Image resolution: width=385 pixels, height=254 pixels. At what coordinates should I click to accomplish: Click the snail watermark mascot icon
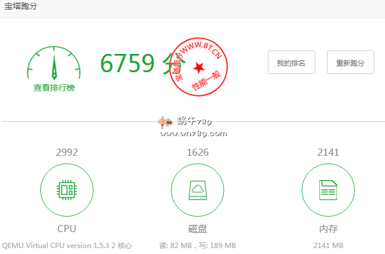(165, 123)
